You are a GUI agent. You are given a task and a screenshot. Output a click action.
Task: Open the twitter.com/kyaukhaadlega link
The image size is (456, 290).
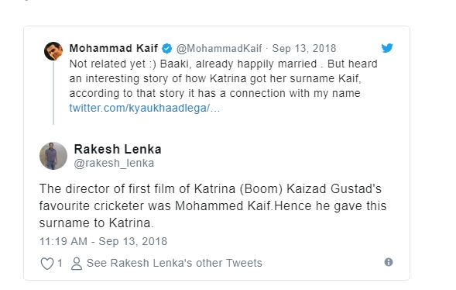point(145,108)
